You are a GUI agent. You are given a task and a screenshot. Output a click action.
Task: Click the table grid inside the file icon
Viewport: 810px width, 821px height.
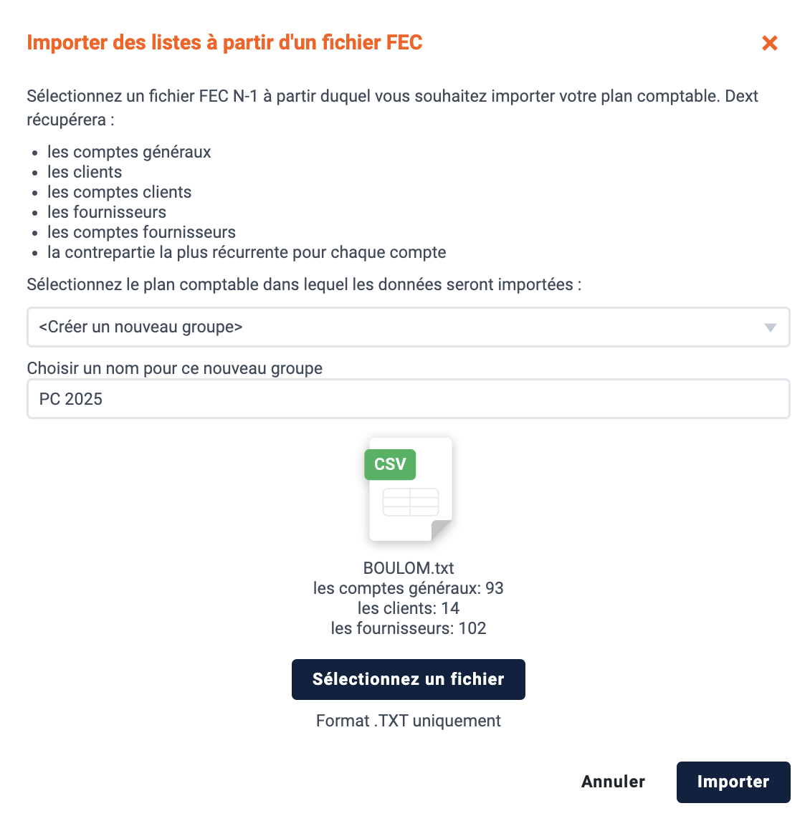(x=411, y=502)
